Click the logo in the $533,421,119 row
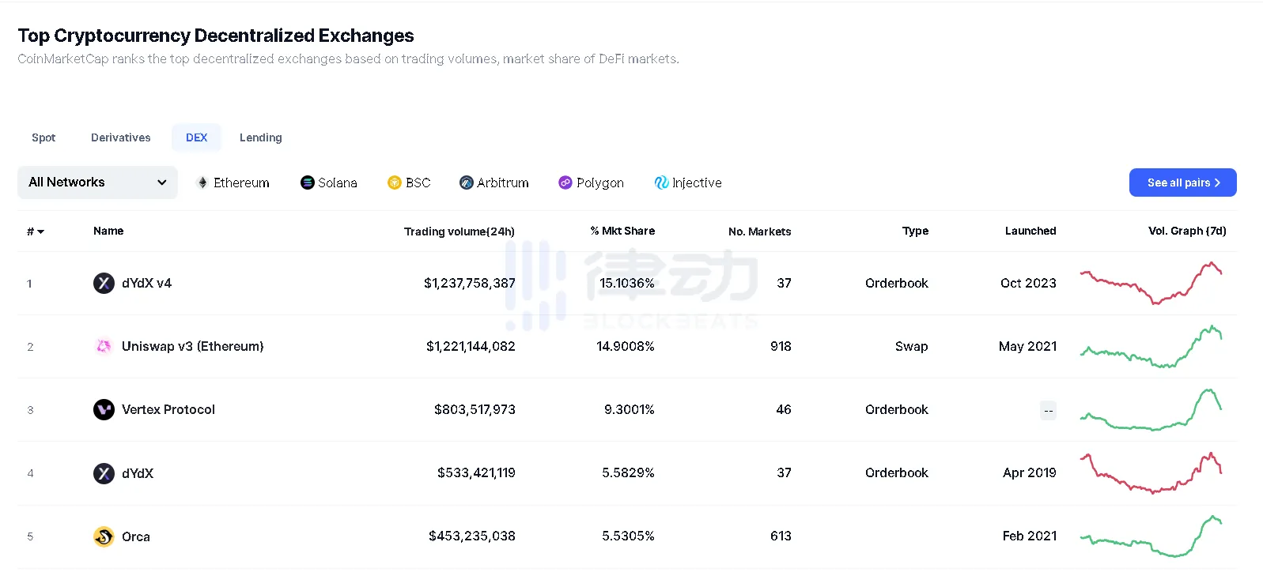 click(x=104, y=473)
